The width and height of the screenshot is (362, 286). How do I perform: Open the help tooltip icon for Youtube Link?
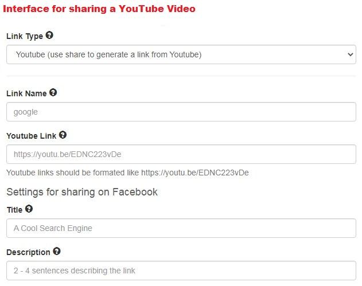coord(63,135)
